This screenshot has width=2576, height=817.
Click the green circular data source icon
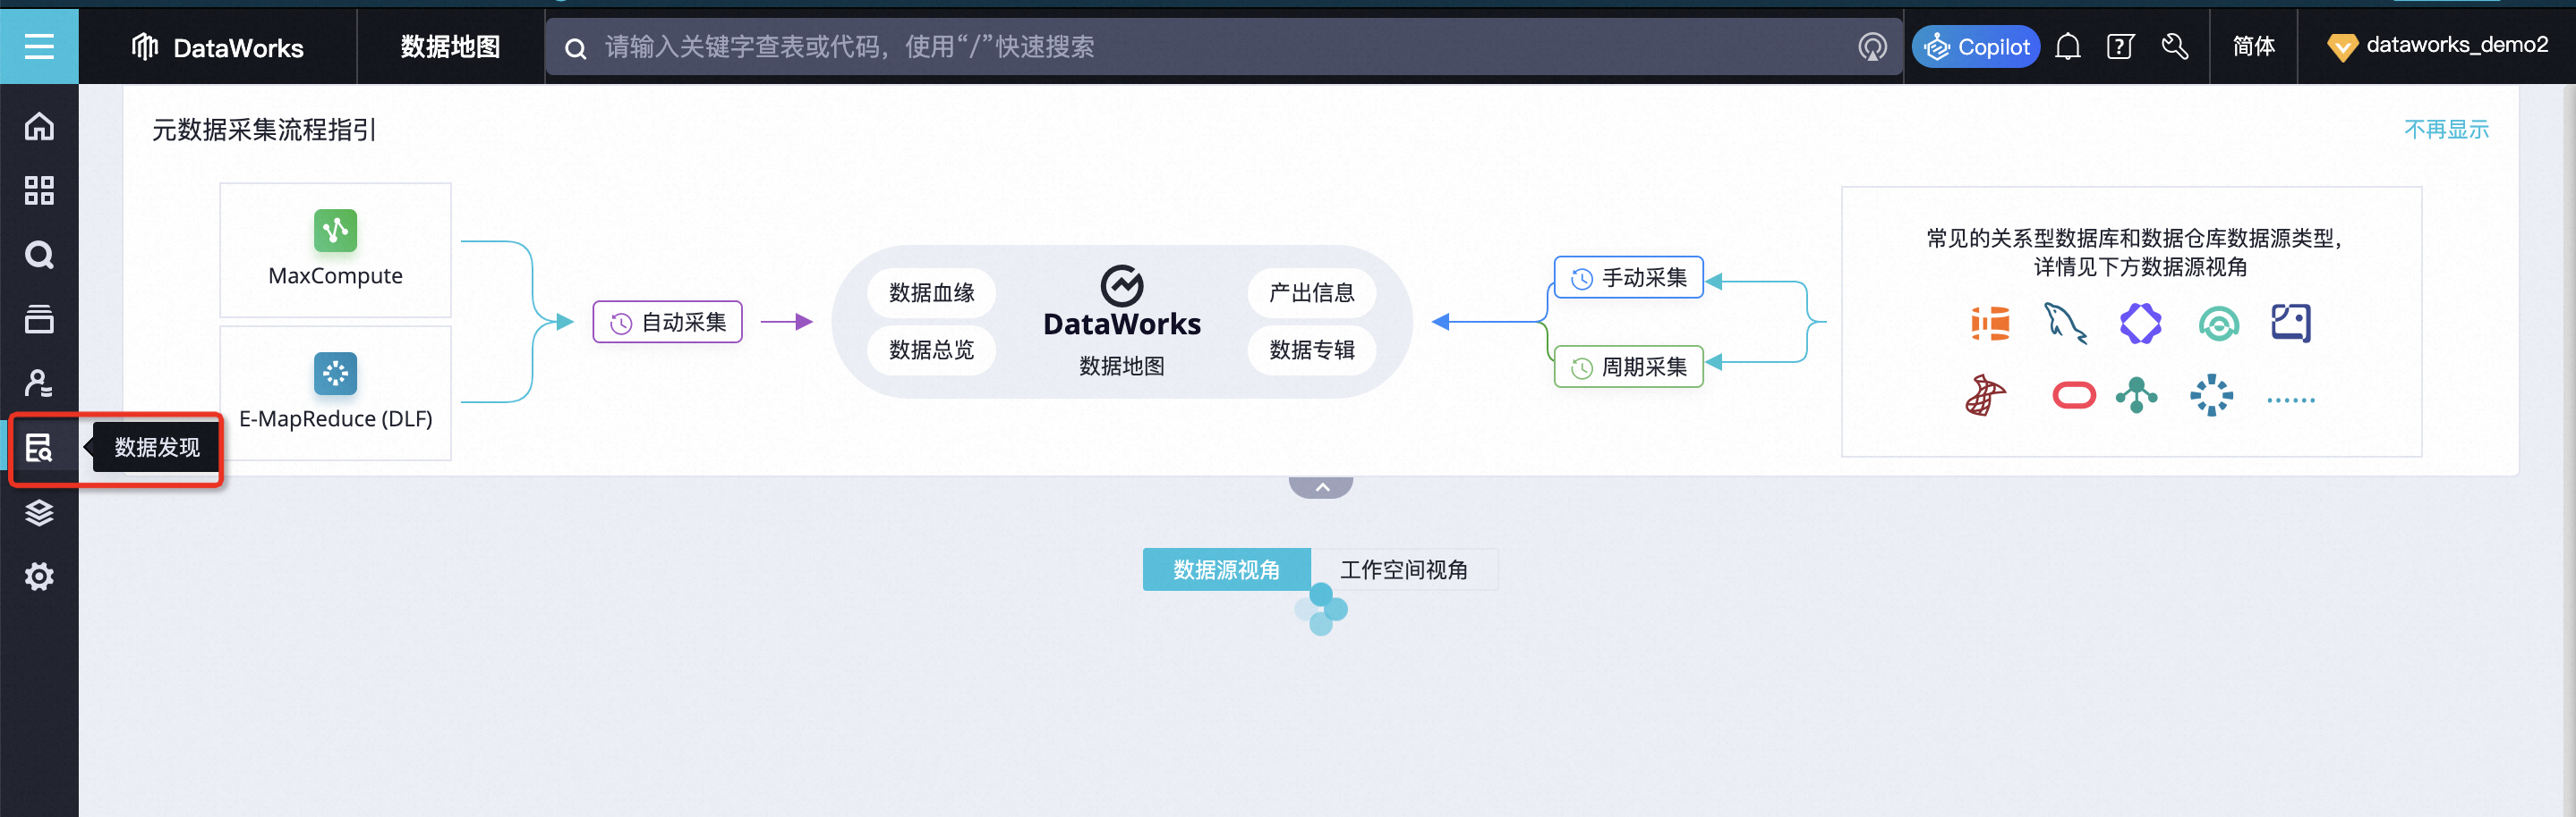click(2218, 324)
